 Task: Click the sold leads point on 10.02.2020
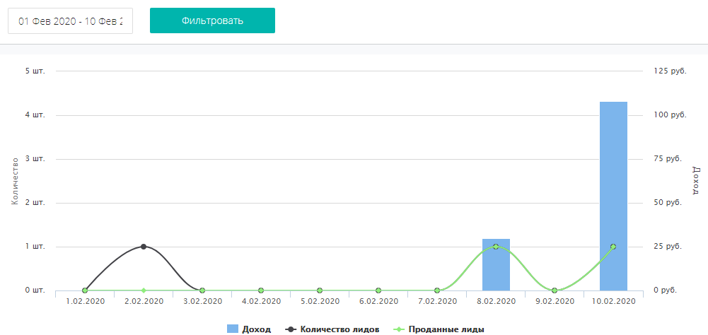(x=613, y=247)
